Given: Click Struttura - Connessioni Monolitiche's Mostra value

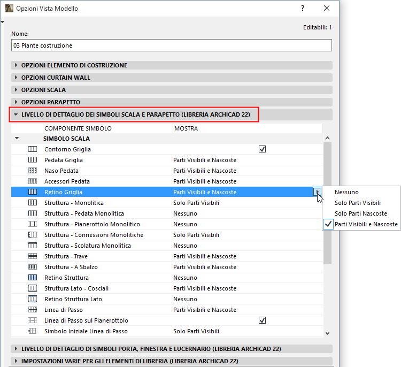Looking at the screenshot, I should point(196,235).
